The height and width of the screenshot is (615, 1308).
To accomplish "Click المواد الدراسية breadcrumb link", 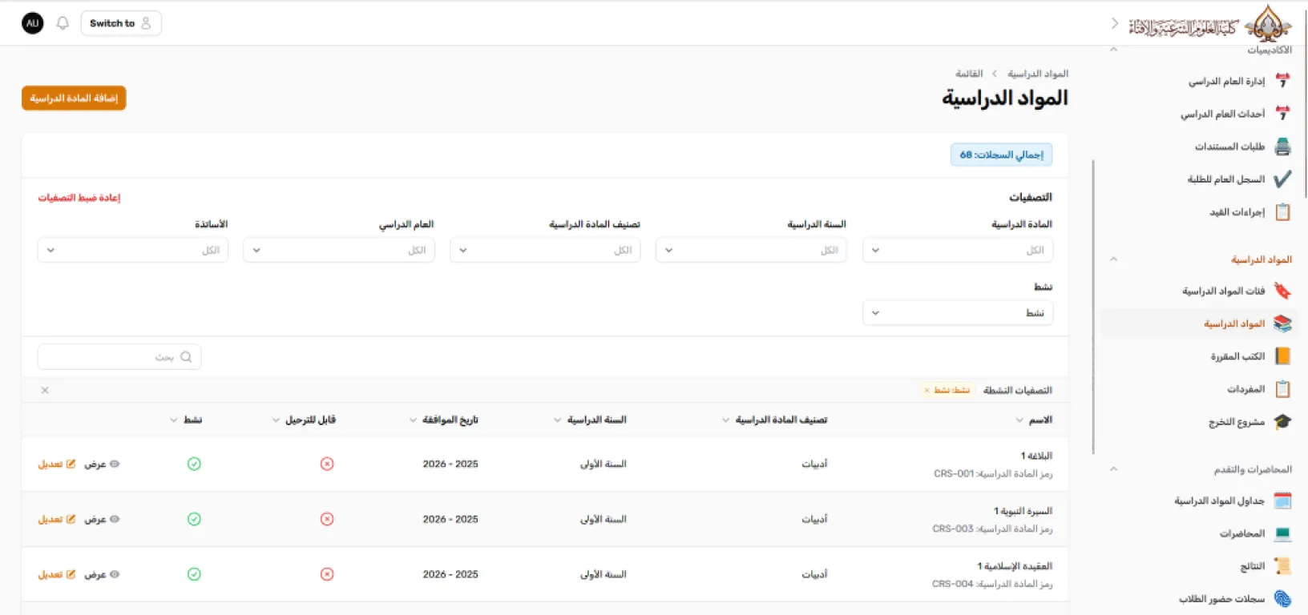I will (x=1038, y=74).
